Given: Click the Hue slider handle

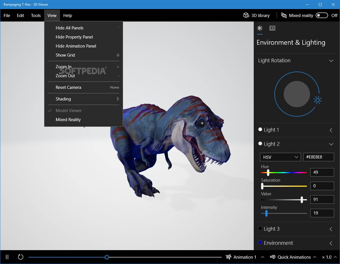Looking at the screenshot, I should [x=268, y=172].
